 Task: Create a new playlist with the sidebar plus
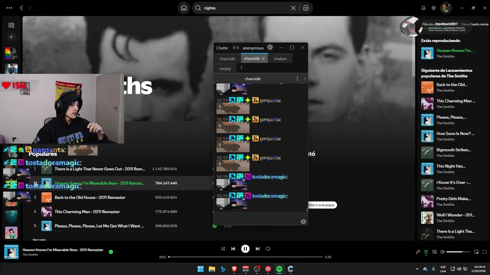point(11,37)
